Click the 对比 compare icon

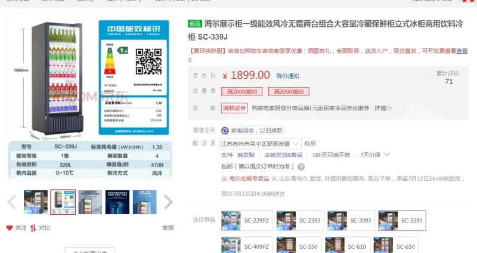click(33, 228)
